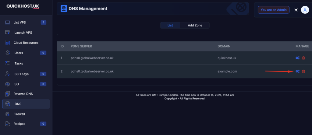Click the PDNS server cell in row 2

click(x=92, y=71)
